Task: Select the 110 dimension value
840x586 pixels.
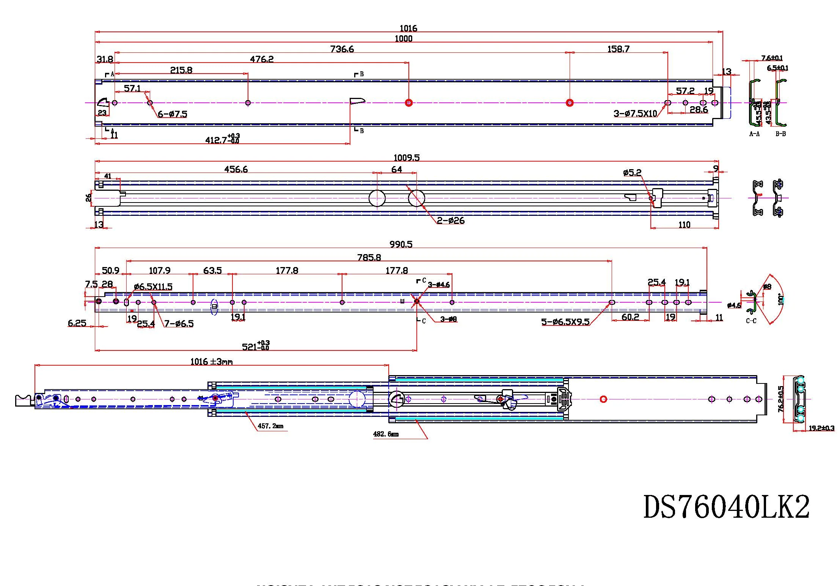Action: coord(684,225)
